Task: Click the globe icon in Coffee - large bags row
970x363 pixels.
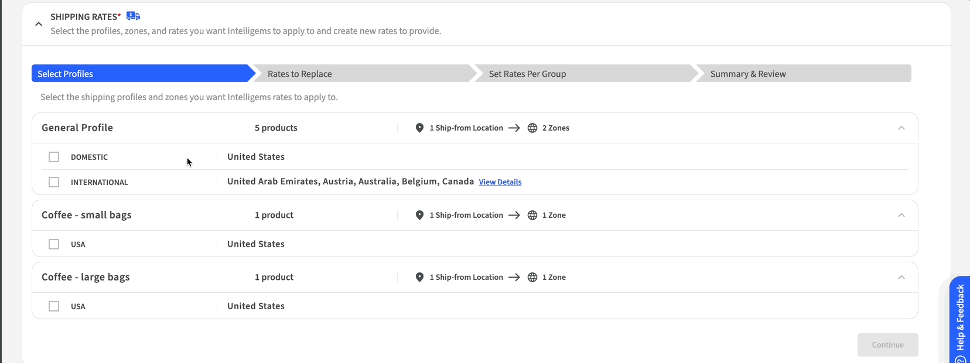Action: pos(532,277)
